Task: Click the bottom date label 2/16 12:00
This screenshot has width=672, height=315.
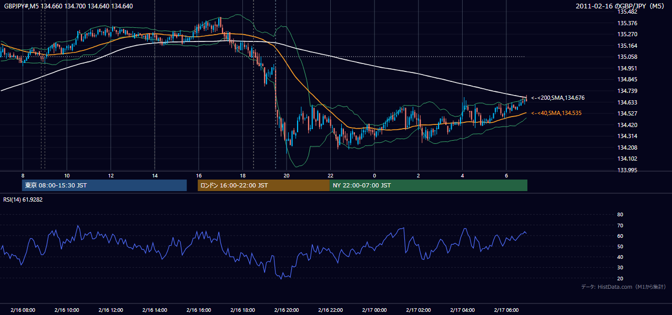Action: click(x=110, y=310)
